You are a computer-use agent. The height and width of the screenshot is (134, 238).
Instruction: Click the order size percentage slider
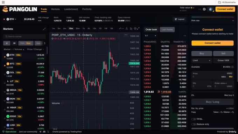[x=212, y=92]
